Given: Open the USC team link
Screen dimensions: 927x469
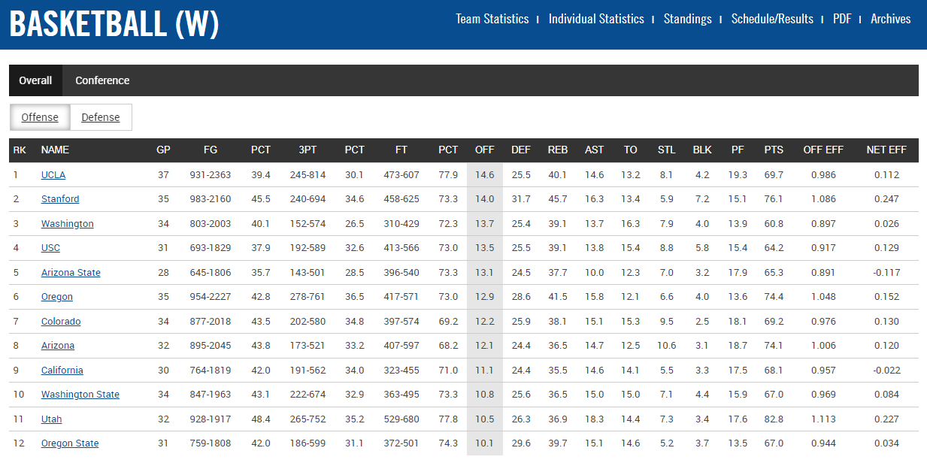Looking at the screenshot, I should pos(50,248).
